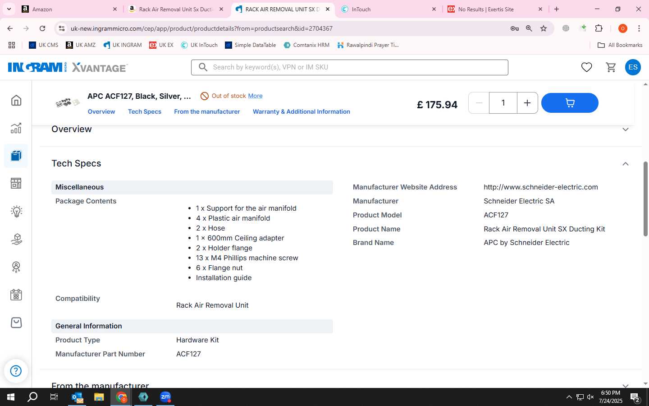Click the product thumbnail image
Viewport: 649px width, 406px height.
click(68, 103)
